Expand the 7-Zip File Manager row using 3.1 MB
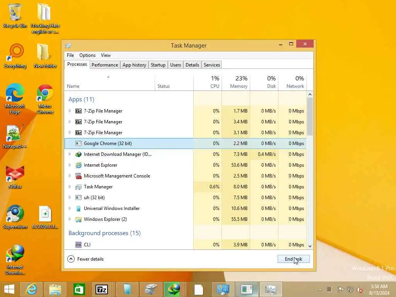 [70, 133]
